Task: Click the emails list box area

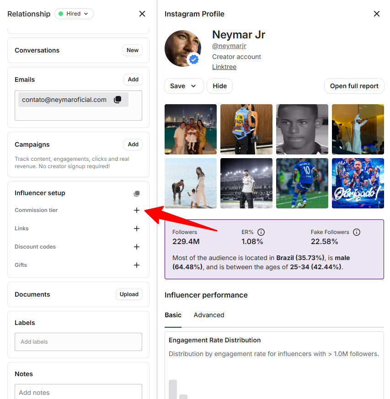Action: pyautogui.click(x=78, y=106)
